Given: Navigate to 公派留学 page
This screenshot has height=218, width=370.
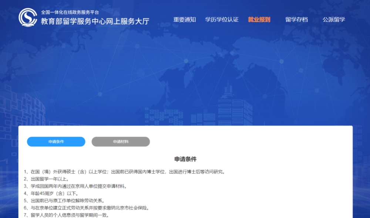Looking at the screenshot, I should point(334,20).
